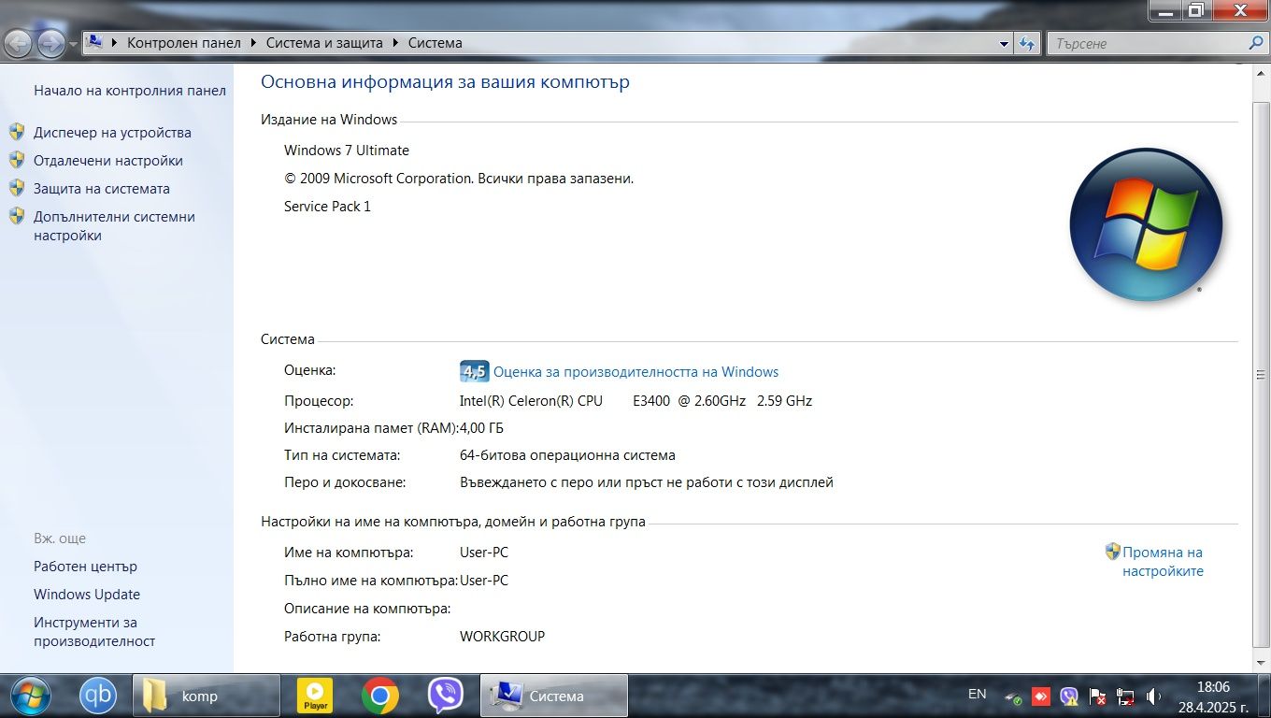Launch qBittorrent from the taskbar
Screen dimensions: 1271x718
[97, 696]
